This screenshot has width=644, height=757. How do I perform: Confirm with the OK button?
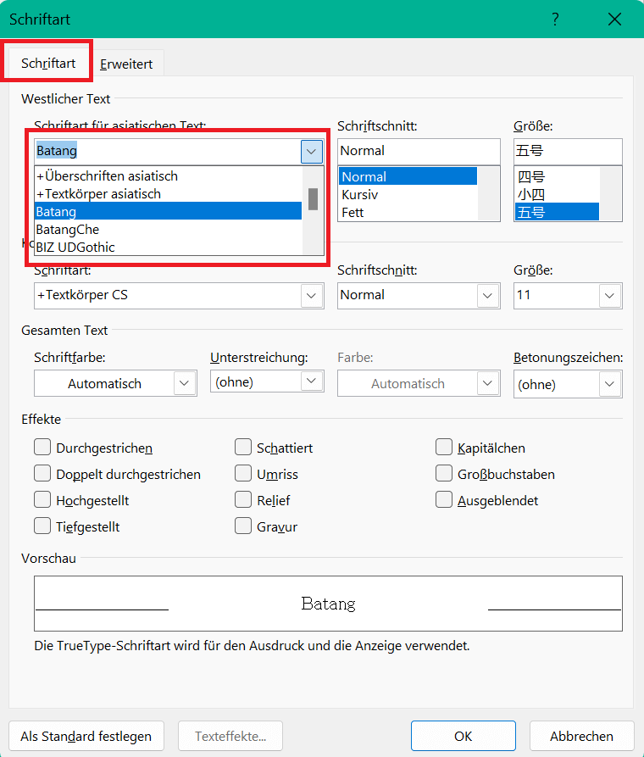[x=463, y=736]
